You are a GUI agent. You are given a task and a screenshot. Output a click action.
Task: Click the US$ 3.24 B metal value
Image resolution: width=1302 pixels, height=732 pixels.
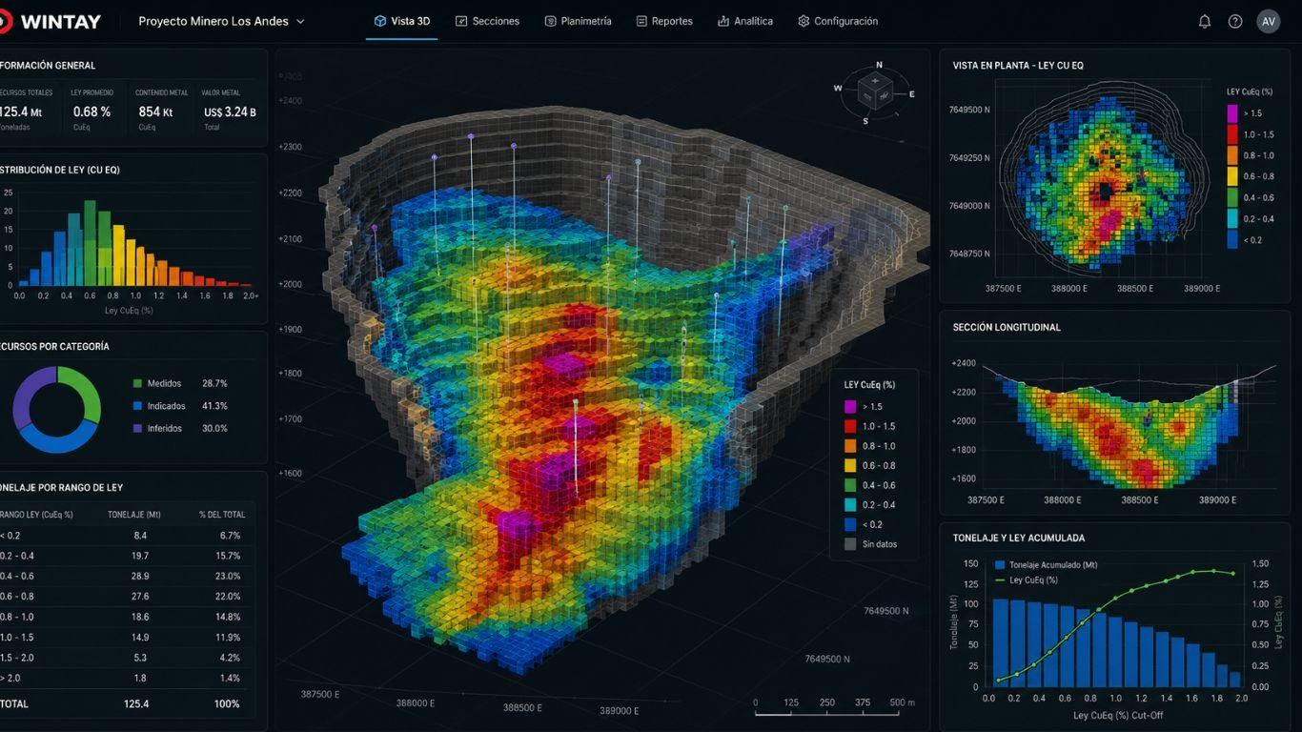(x=230, y=112)
